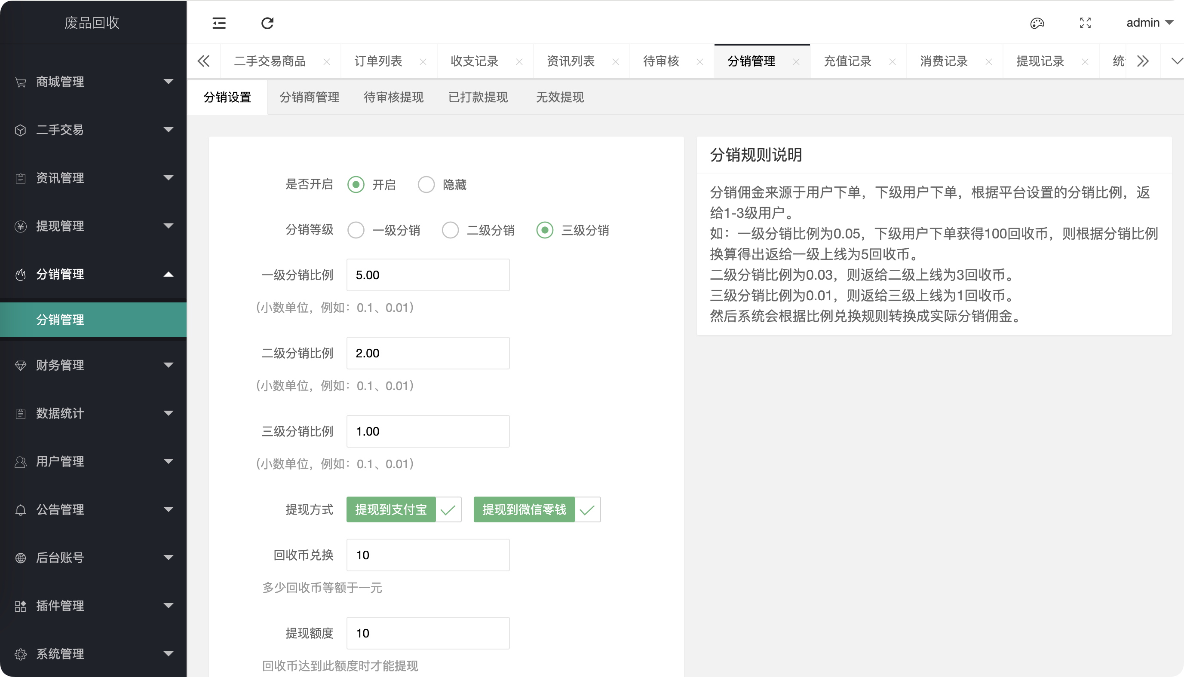This screenshot has width=1184, height=677.
Task: Open the theme palette icon
Action: coord(1037,23)
